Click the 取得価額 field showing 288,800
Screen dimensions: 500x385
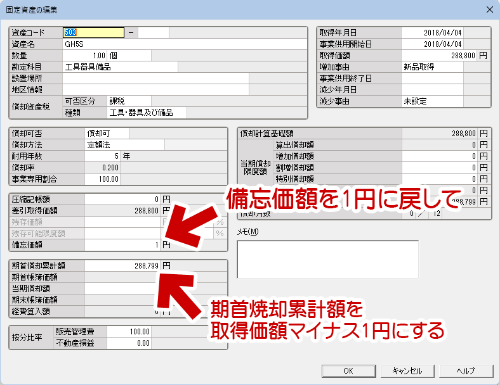440,56
